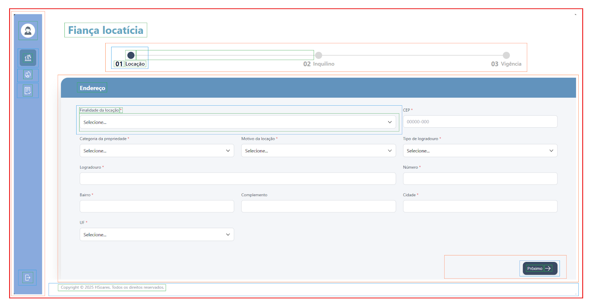The image size is (589, 304).
Task: Open the Tipo de logradouro dropdown
Action: point(480,151)
